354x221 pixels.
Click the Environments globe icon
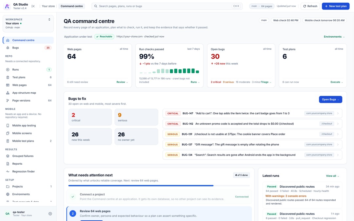click(8, 194)
